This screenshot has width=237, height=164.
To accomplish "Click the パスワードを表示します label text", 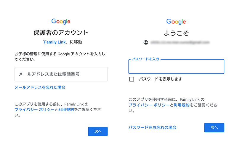I will (161, 79).
